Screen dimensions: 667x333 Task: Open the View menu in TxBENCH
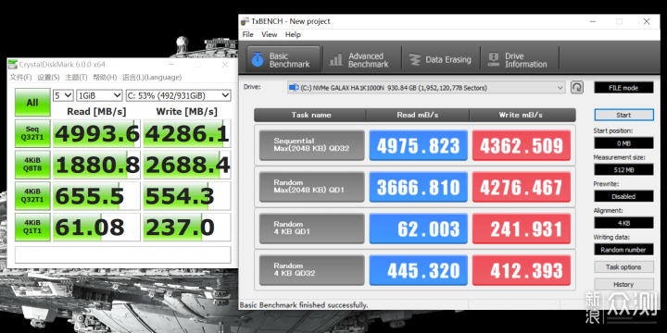click(270, 35)
